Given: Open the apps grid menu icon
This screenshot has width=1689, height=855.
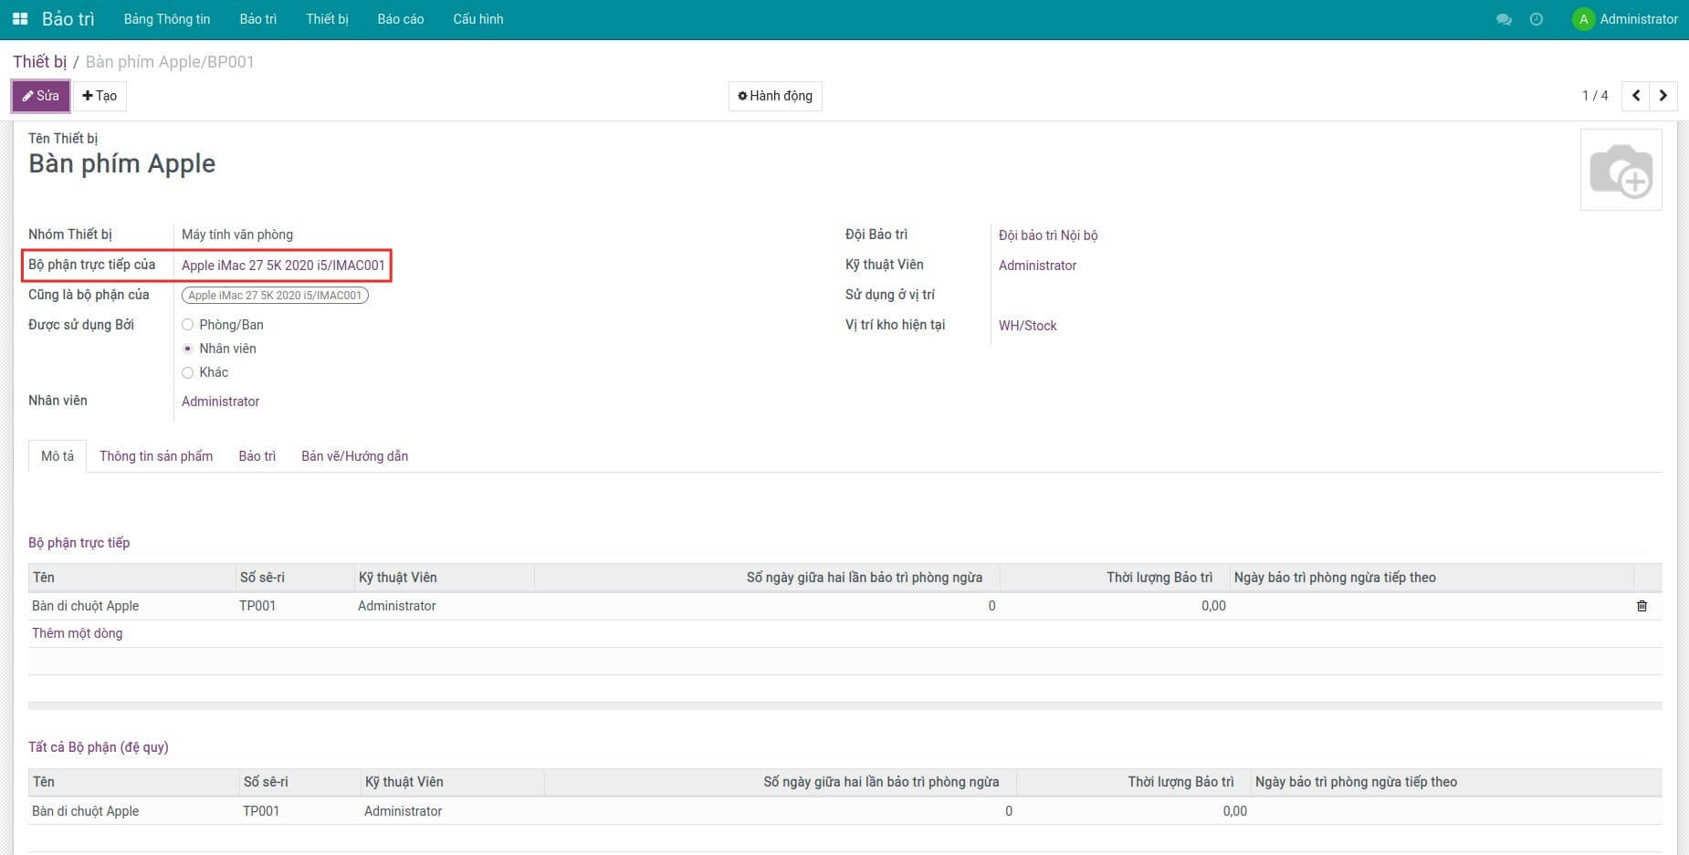Looking at the screenshot, I should pyautogui.click(x=20, y=19).
